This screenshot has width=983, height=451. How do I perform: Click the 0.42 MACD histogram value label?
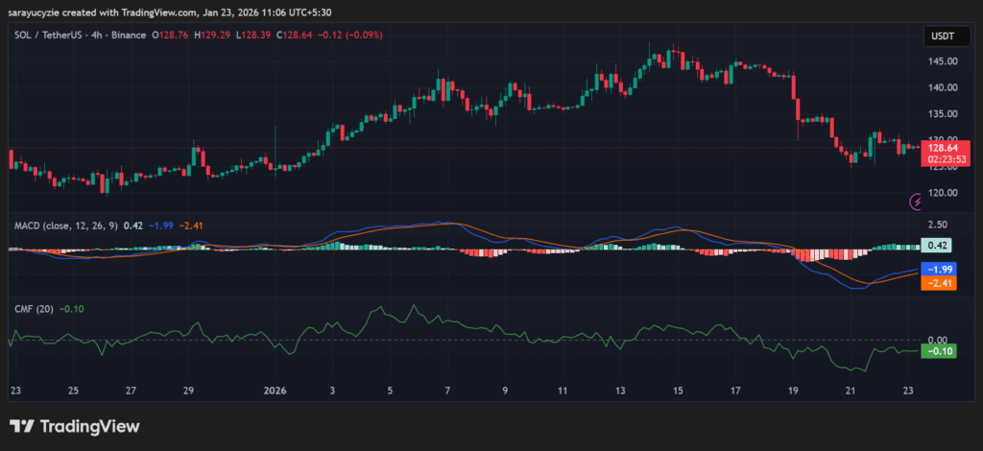click(x=936, y=246)
